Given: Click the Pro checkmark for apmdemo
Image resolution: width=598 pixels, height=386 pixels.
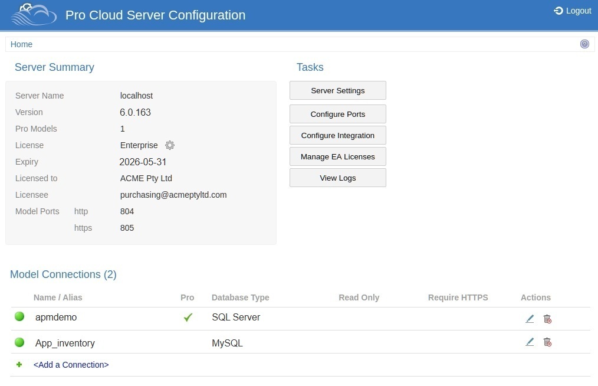Looking at the screenshot, I should (188, 318).
